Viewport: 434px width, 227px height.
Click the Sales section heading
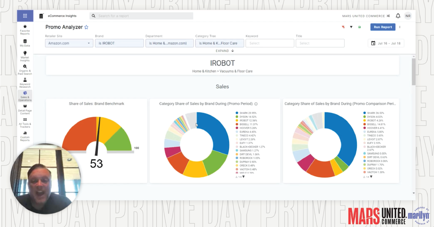pos(222,87)
